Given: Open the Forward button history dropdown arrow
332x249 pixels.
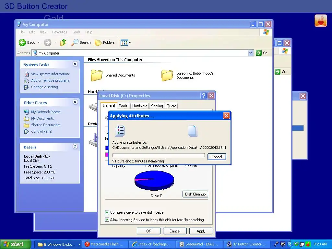Looking at the screenshot, I should (55, 42).
